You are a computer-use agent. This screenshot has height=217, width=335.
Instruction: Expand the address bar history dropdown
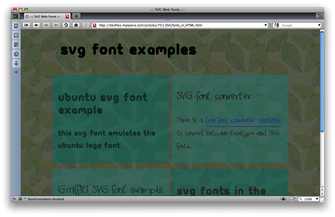(265, 25)
